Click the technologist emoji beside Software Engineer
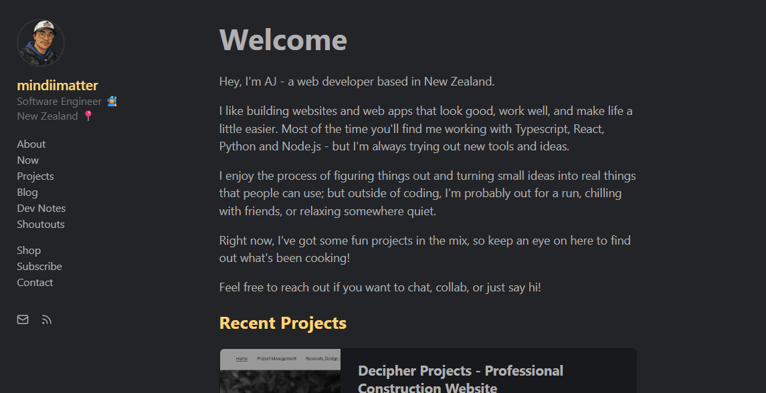 pos(112,100)
